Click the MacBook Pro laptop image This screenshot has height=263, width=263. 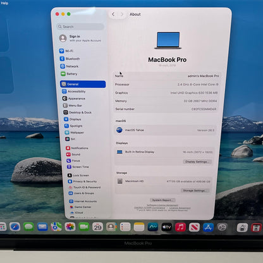(x=168, y=40)
